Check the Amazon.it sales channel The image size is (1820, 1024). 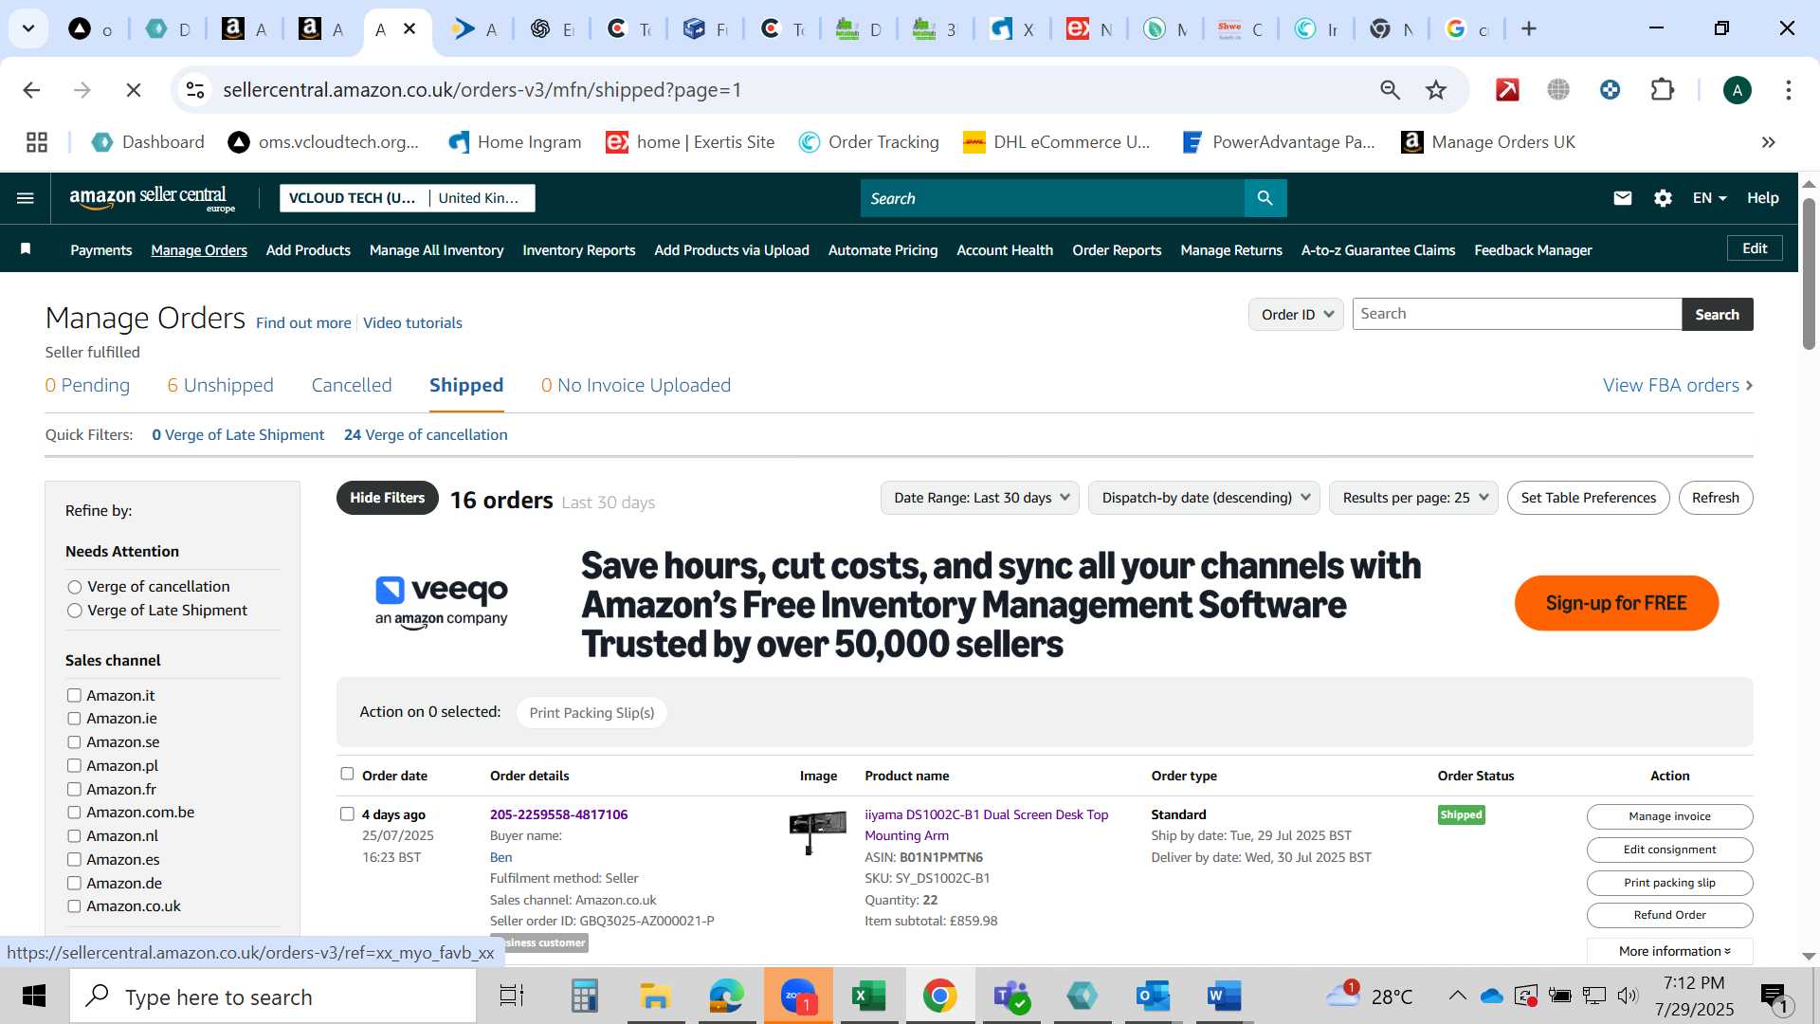[74, 696]
